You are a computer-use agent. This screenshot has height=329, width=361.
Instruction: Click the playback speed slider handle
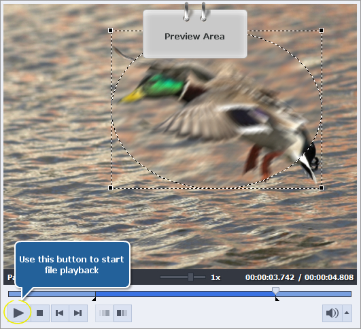click(x=190, y=277)
